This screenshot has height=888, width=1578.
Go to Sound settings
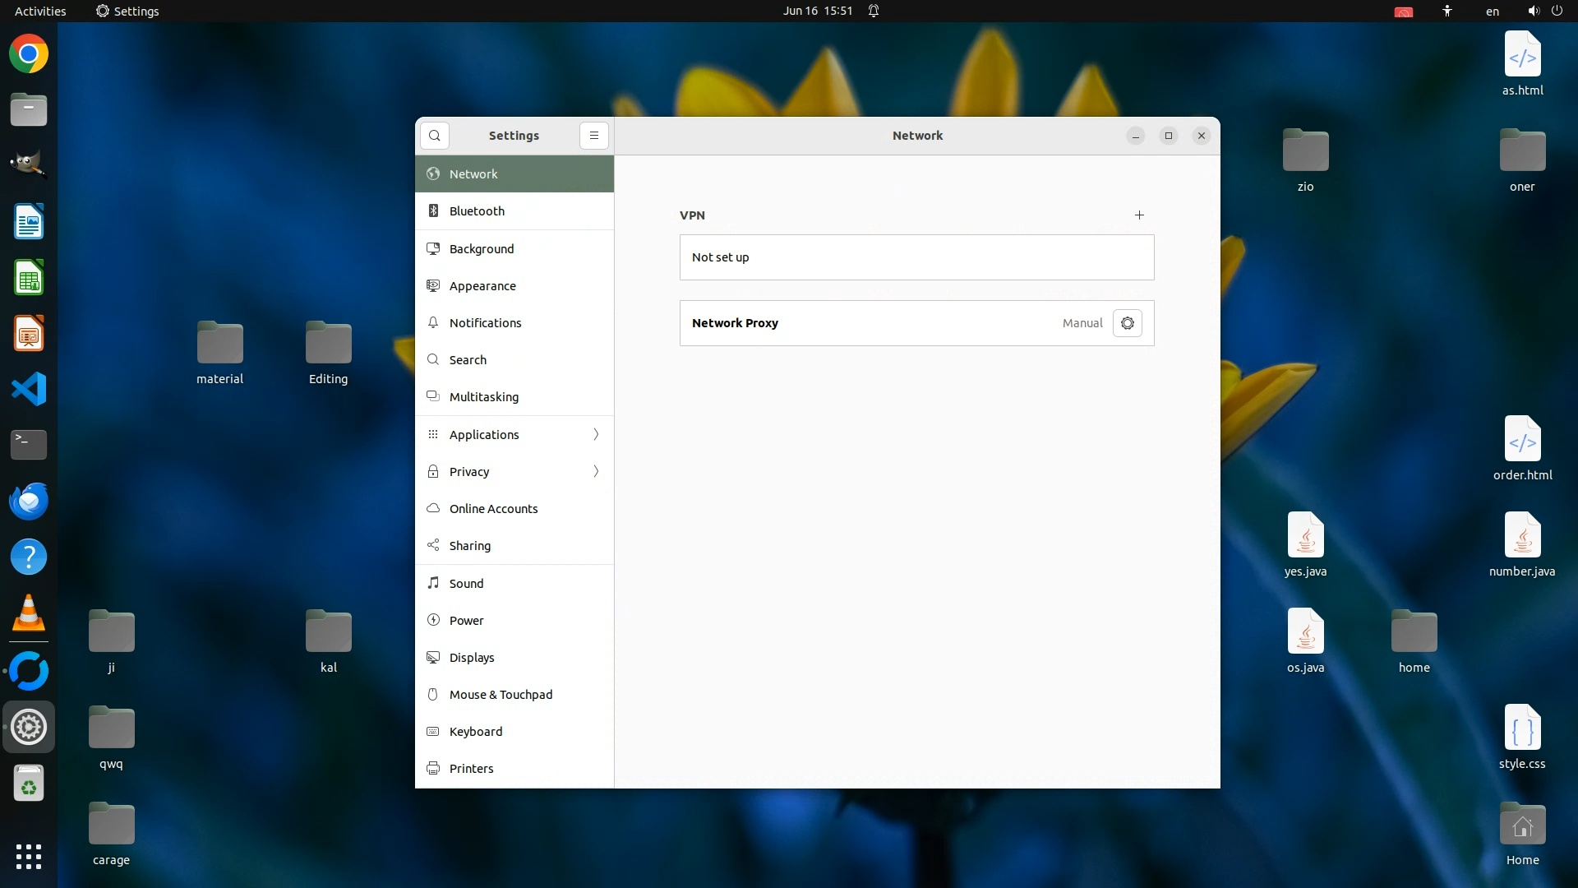click(x=466, y=584)
